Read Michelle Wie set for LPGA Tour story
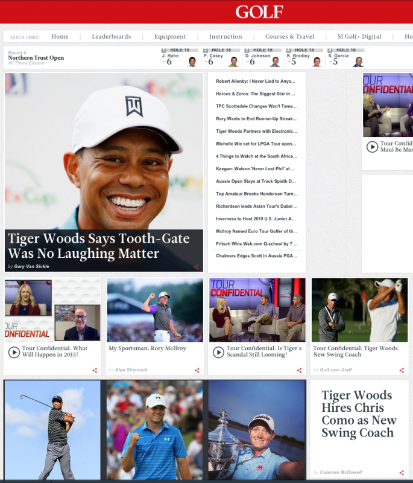This screenshot has height=483, width=413. (x=256, y=144)
